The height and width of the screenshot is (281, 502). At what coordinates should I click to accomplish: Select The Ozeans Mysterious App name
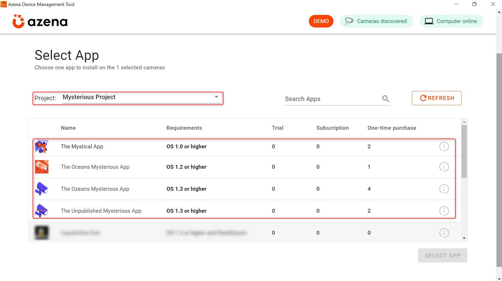point(95,189)
